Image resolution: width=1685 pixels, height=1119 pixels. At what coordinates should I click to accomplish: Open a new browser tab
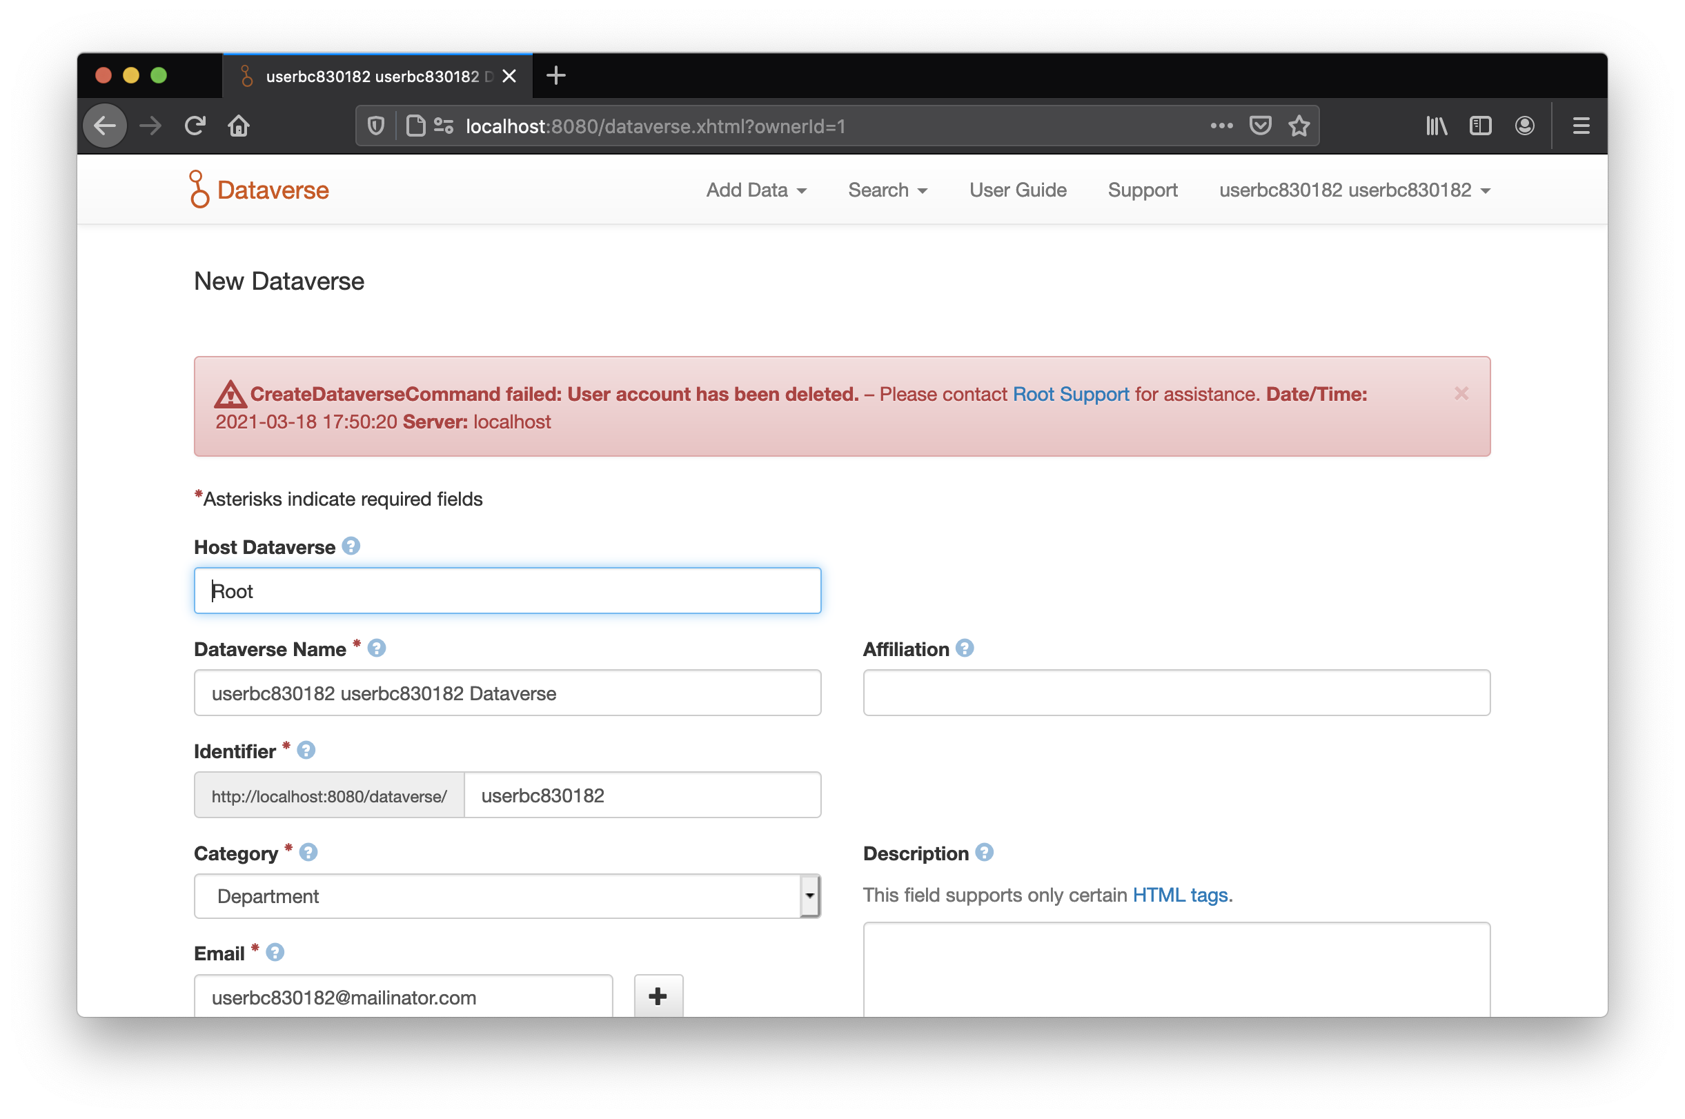tap(555, 76)
